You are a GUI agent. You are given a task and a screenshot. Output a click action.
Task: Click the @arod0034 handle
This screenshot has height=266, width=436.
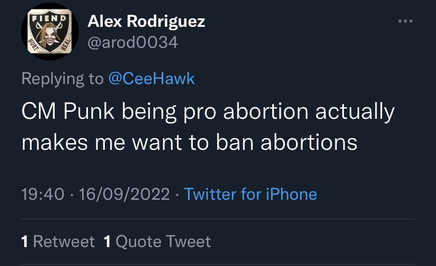pyautogui.click(x=132, y=42)
